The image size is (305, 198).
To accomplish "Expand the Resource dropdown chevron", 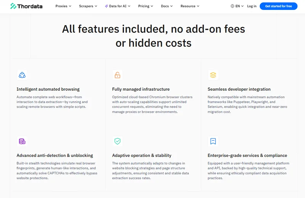I will 198,6.
